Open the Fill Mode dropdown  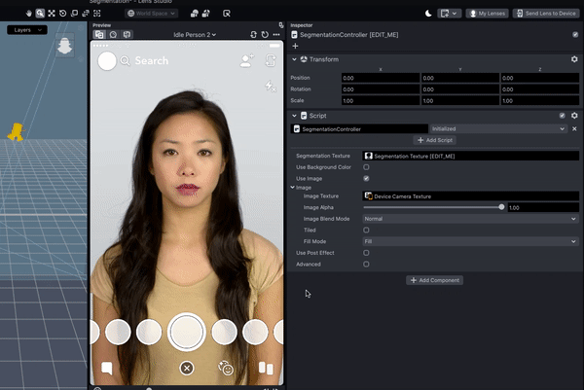(470, 241)
